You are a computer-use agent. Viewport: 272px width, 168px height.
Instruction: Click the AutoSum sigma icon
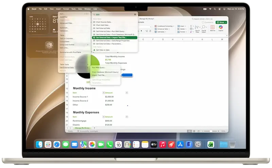191,26
